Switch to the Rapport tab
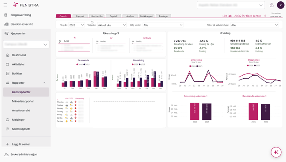This screenshot has height=162, width=286. pos(80,16)
